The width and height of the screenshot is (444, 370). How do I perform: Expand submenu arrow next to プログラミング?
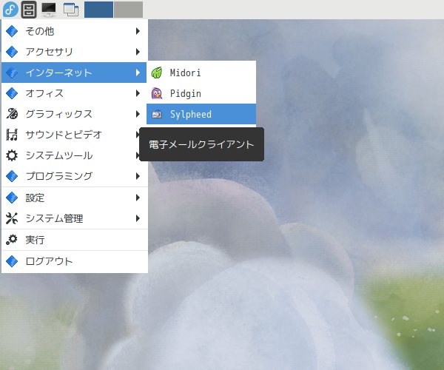point(138,176)
